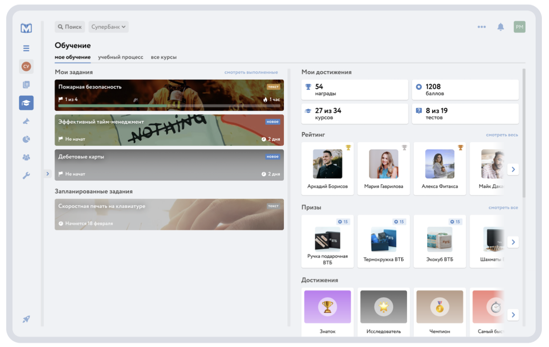Open the Скоростная печать на клавиатуре task
Viewport: 549px width, 347px height.
click(x=169, y=214)
